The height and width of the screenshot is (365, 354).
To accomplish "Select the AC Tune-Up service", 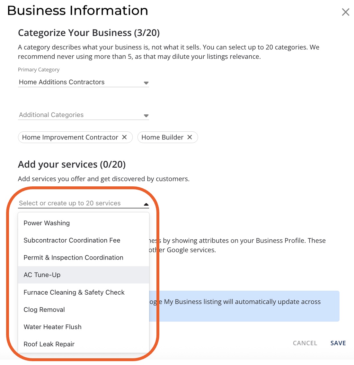I will tap(42, 275).
